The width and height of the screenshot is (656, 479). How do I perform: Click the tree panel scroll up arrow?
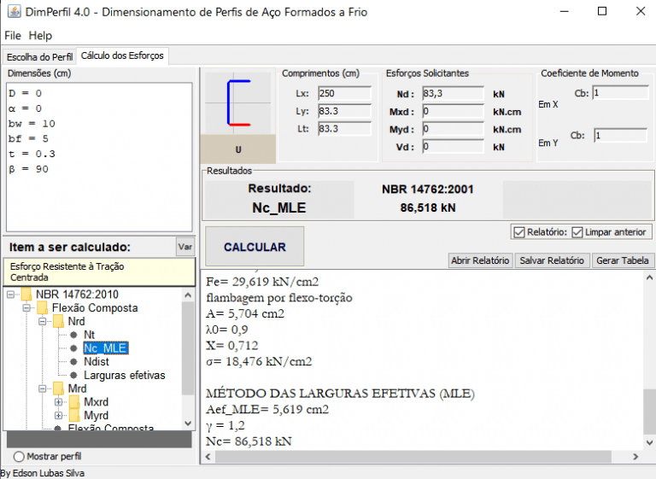click(188, 295)
